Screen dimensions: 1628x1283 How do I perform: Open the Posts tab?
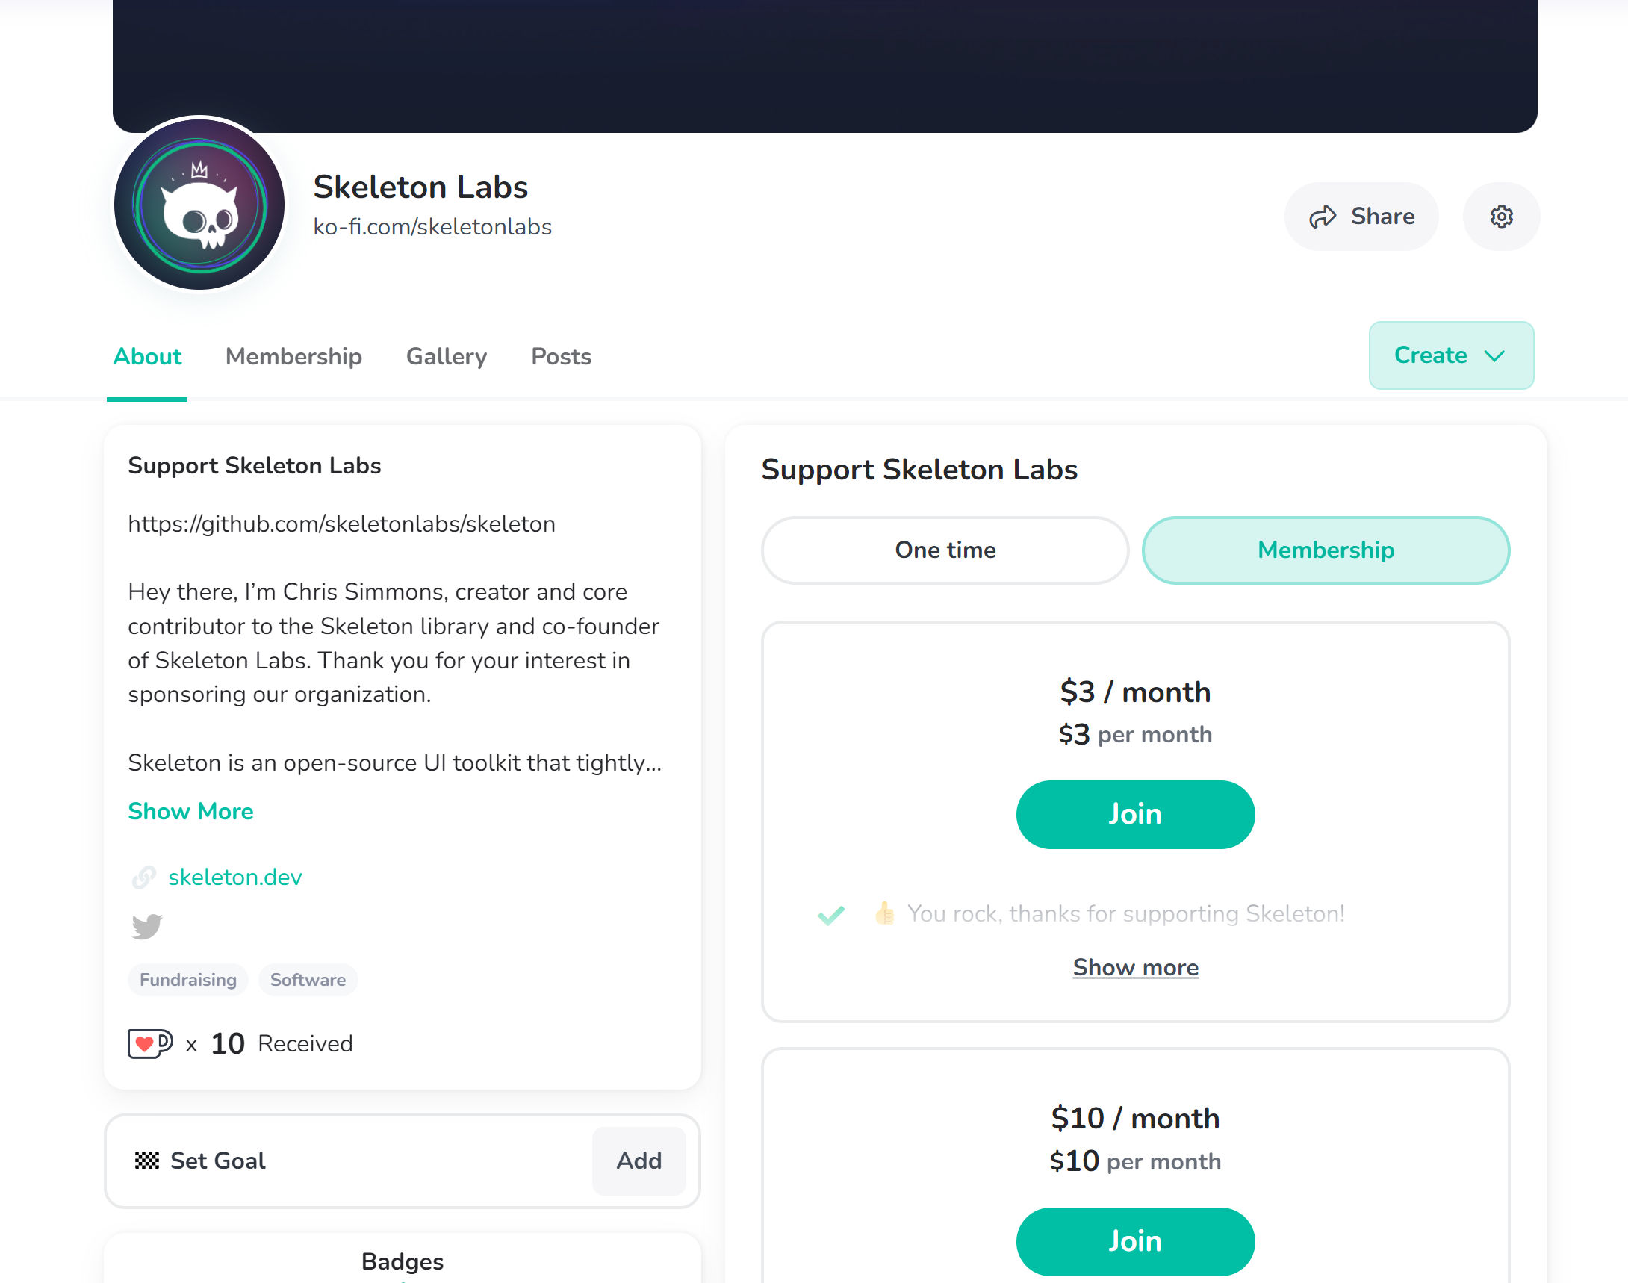pos(560,356)
